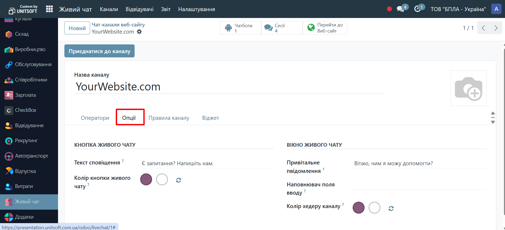505x230 pixels.
Task: Click the Текст сповіщення input field
Action: tap(207, 163)
